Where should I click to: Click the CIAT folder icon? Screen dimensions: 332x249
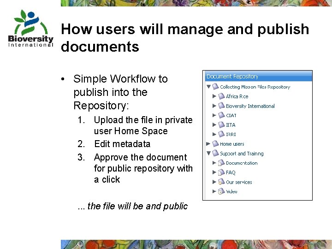point(221,115)
